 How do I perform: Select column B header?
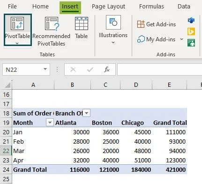(x=72, y=85)
